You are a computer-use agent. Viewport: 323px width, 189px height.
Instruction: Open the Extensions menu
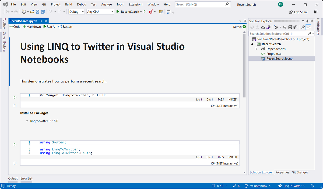point(136,4)
